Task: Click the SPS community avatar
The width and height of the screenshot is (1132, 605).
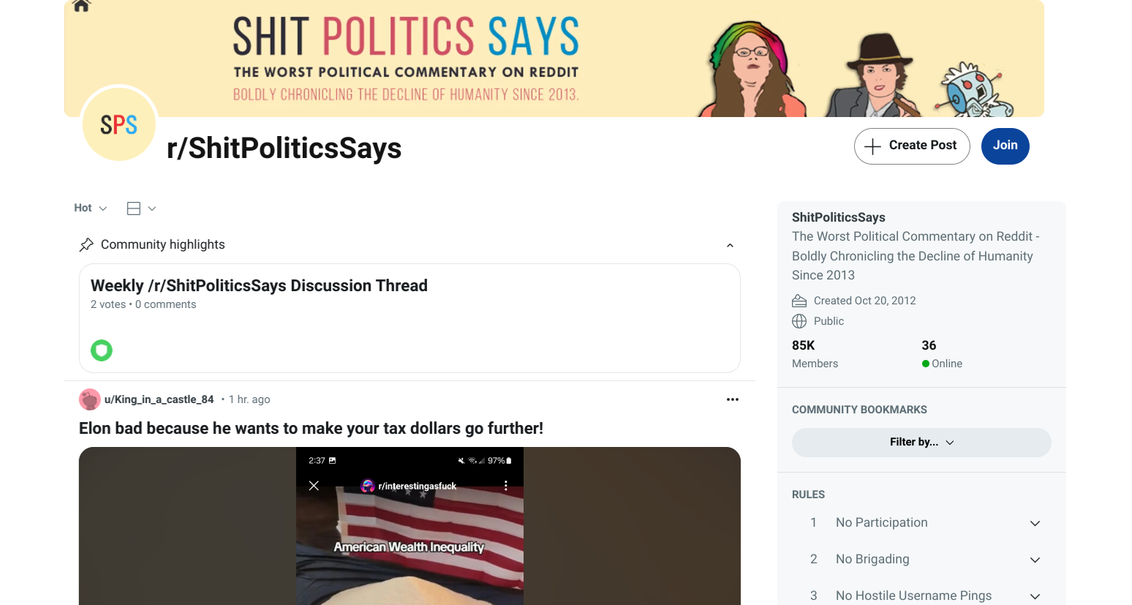Action: point(118,124)
